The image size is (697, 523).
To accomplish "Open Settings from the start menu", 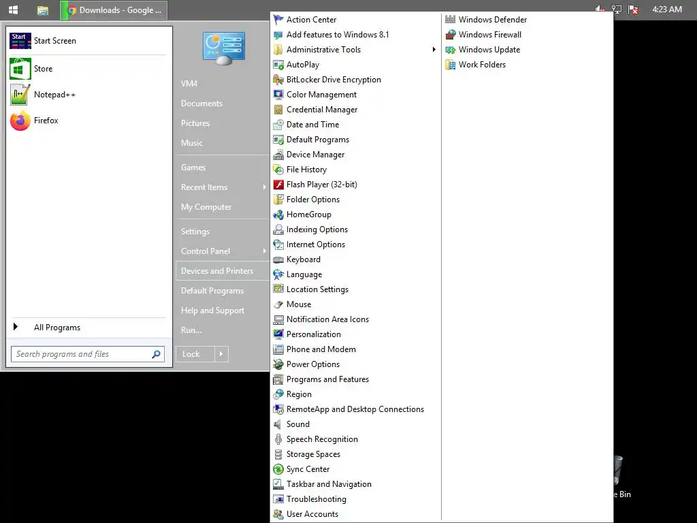I will [195, 232].
